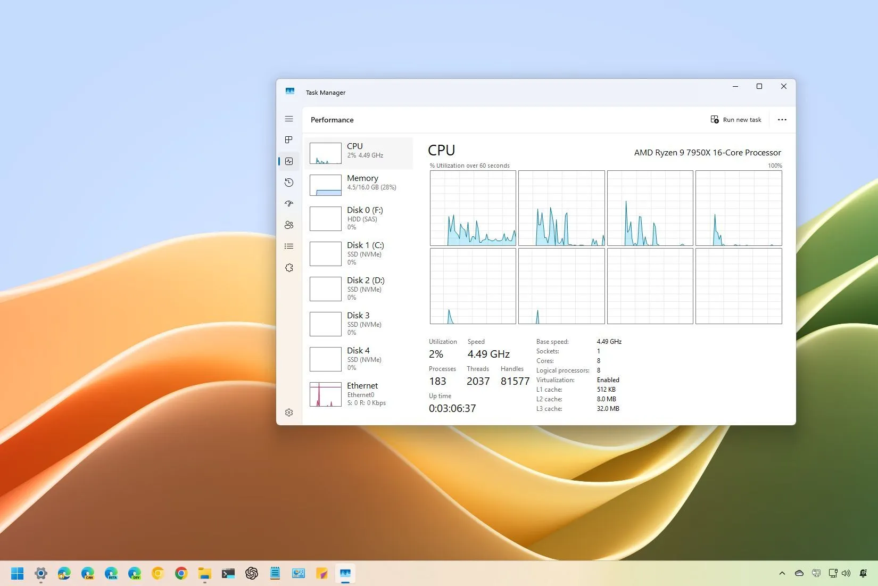Go to the Processes page icon
This screenshot has width=878, height=586.
tap(289, 139)
